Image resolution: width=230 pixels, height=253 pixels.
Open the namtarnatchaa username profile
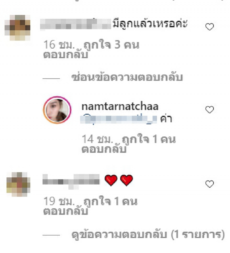coord(120,107)
